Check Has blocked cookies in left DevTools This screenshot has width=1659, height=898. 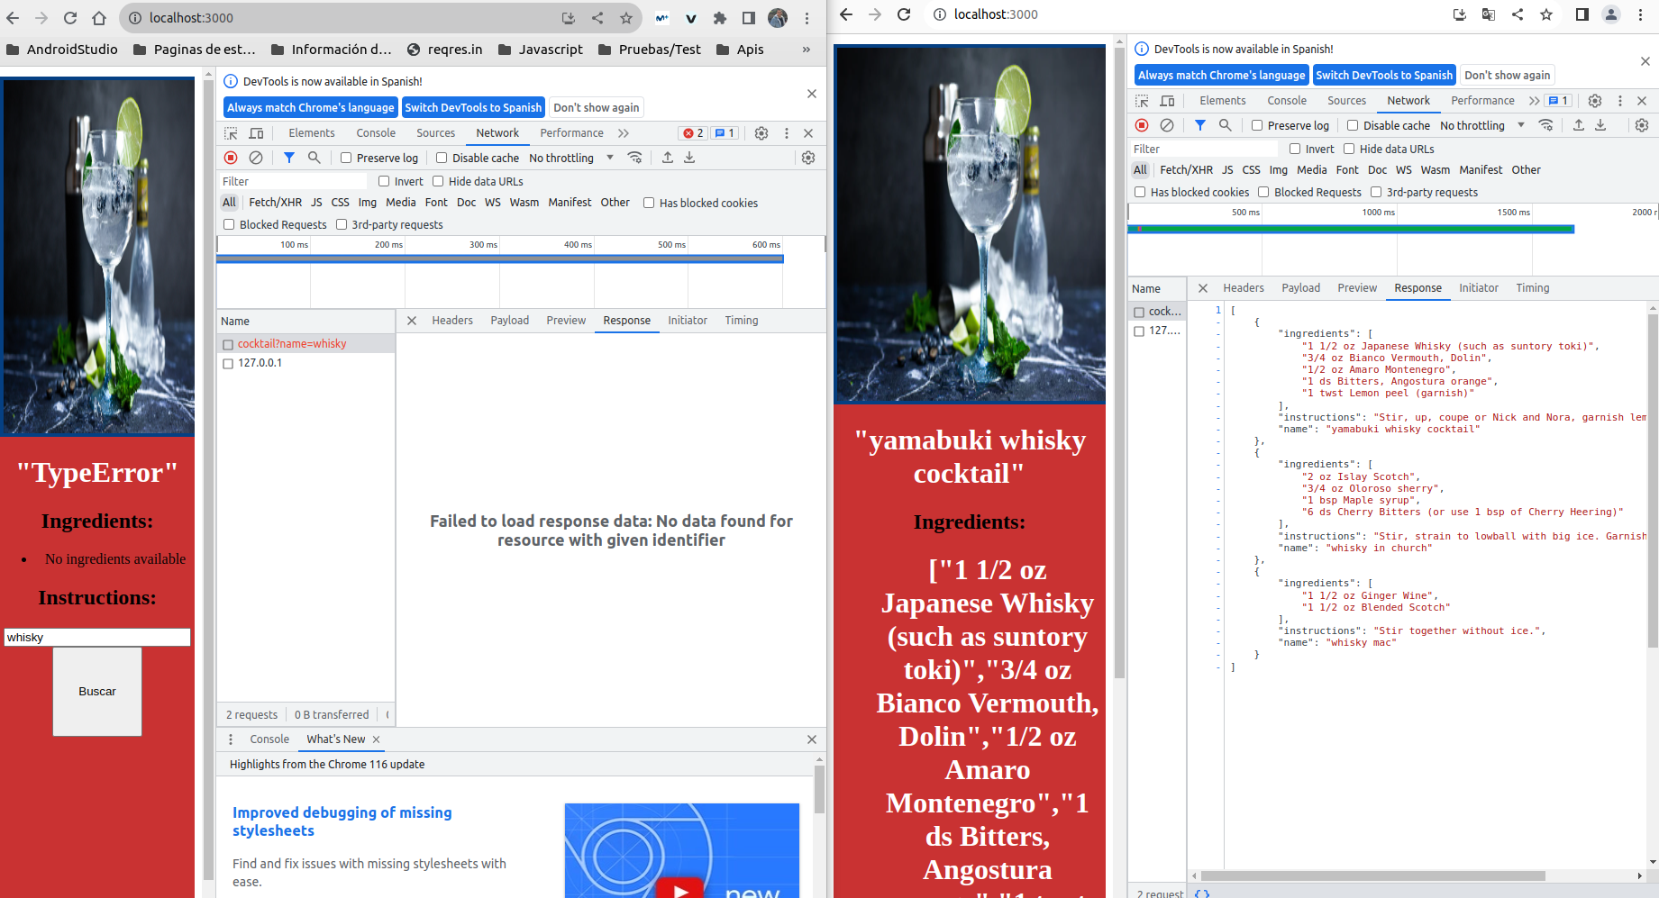pyautogui.click(x=649, y=203)
